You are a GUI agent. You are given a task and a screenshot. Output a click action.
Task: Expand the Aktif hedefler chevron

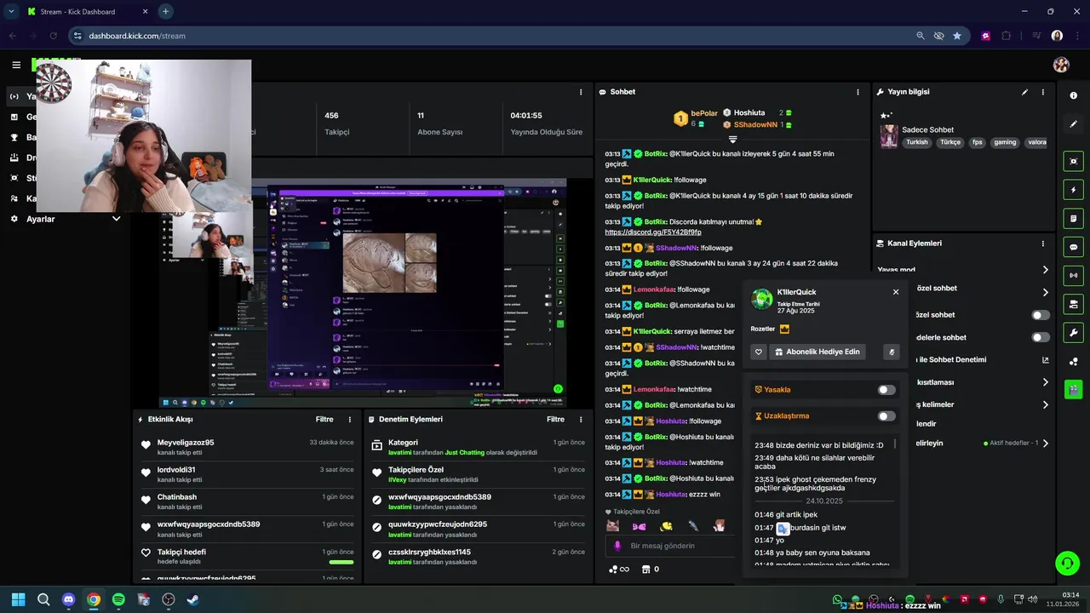click(1045, 443)
